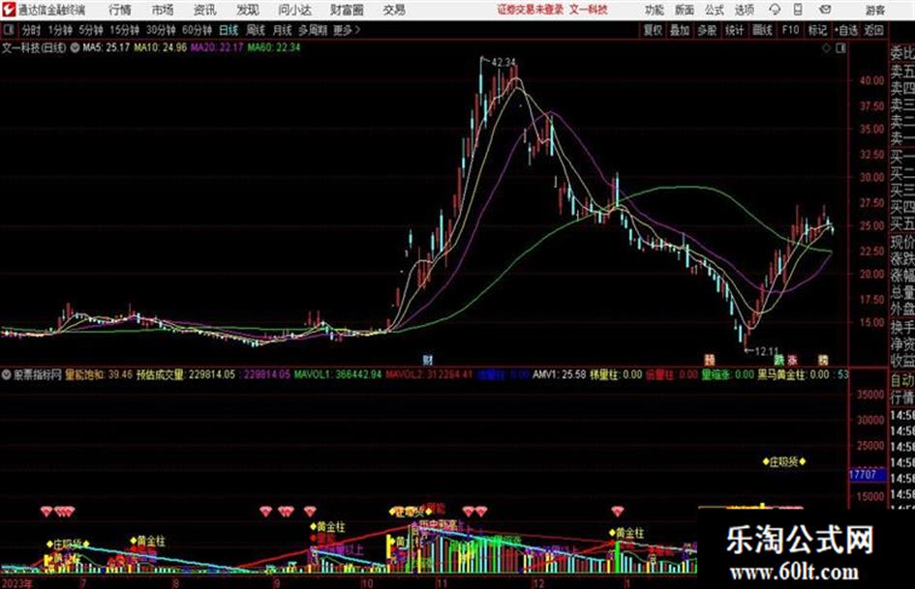Select the 日线 daily period tab

click(x=229, y=30)
